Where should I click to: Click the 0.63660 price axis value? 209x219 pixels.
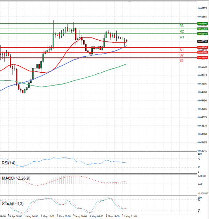click(202, 134)
